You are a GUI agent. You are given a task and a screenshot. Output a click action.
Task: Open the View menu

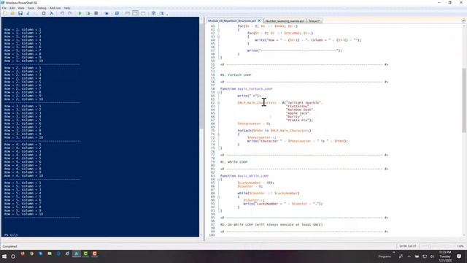(21, 8)
